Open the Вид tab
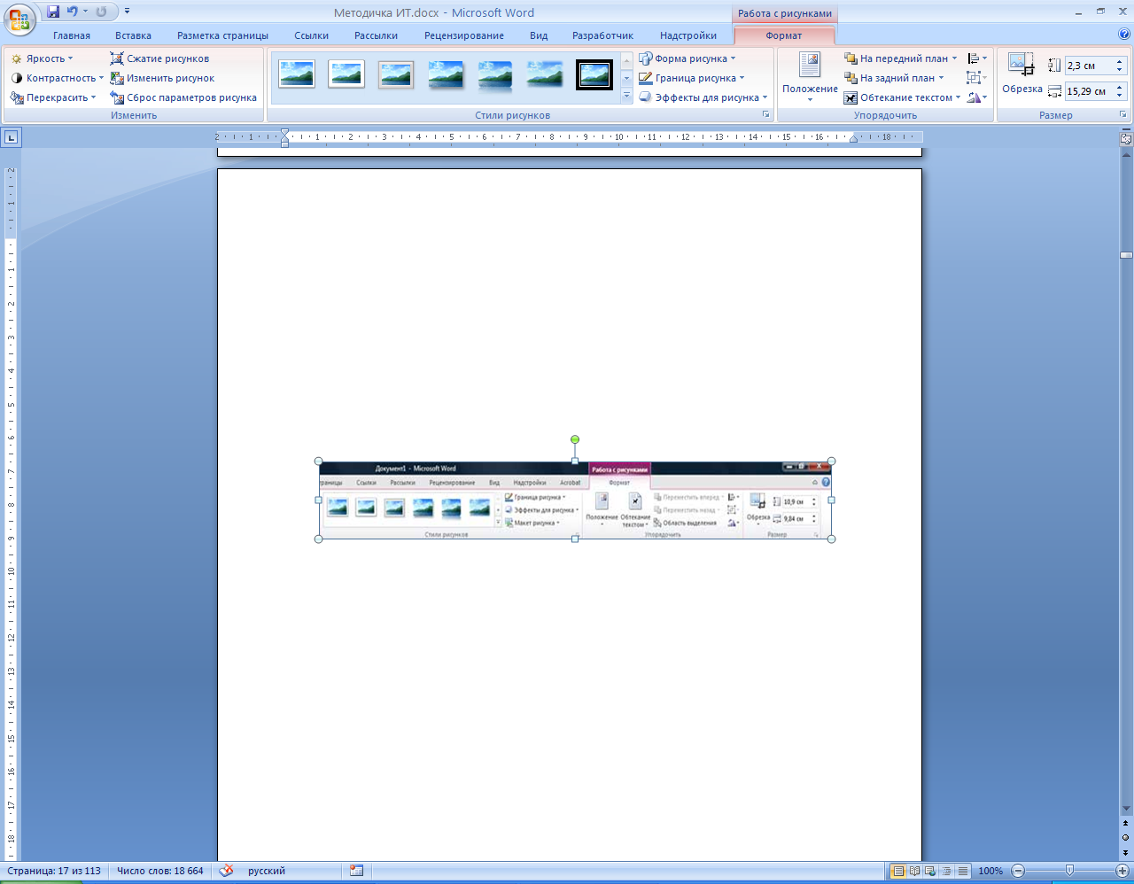This screenshot has height=884, width=1134. pos(539,35)
